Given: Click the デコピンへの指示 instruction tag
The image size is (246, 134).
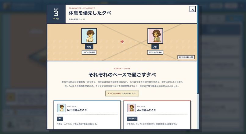Looking at the screenshot, I should (122, 93).
